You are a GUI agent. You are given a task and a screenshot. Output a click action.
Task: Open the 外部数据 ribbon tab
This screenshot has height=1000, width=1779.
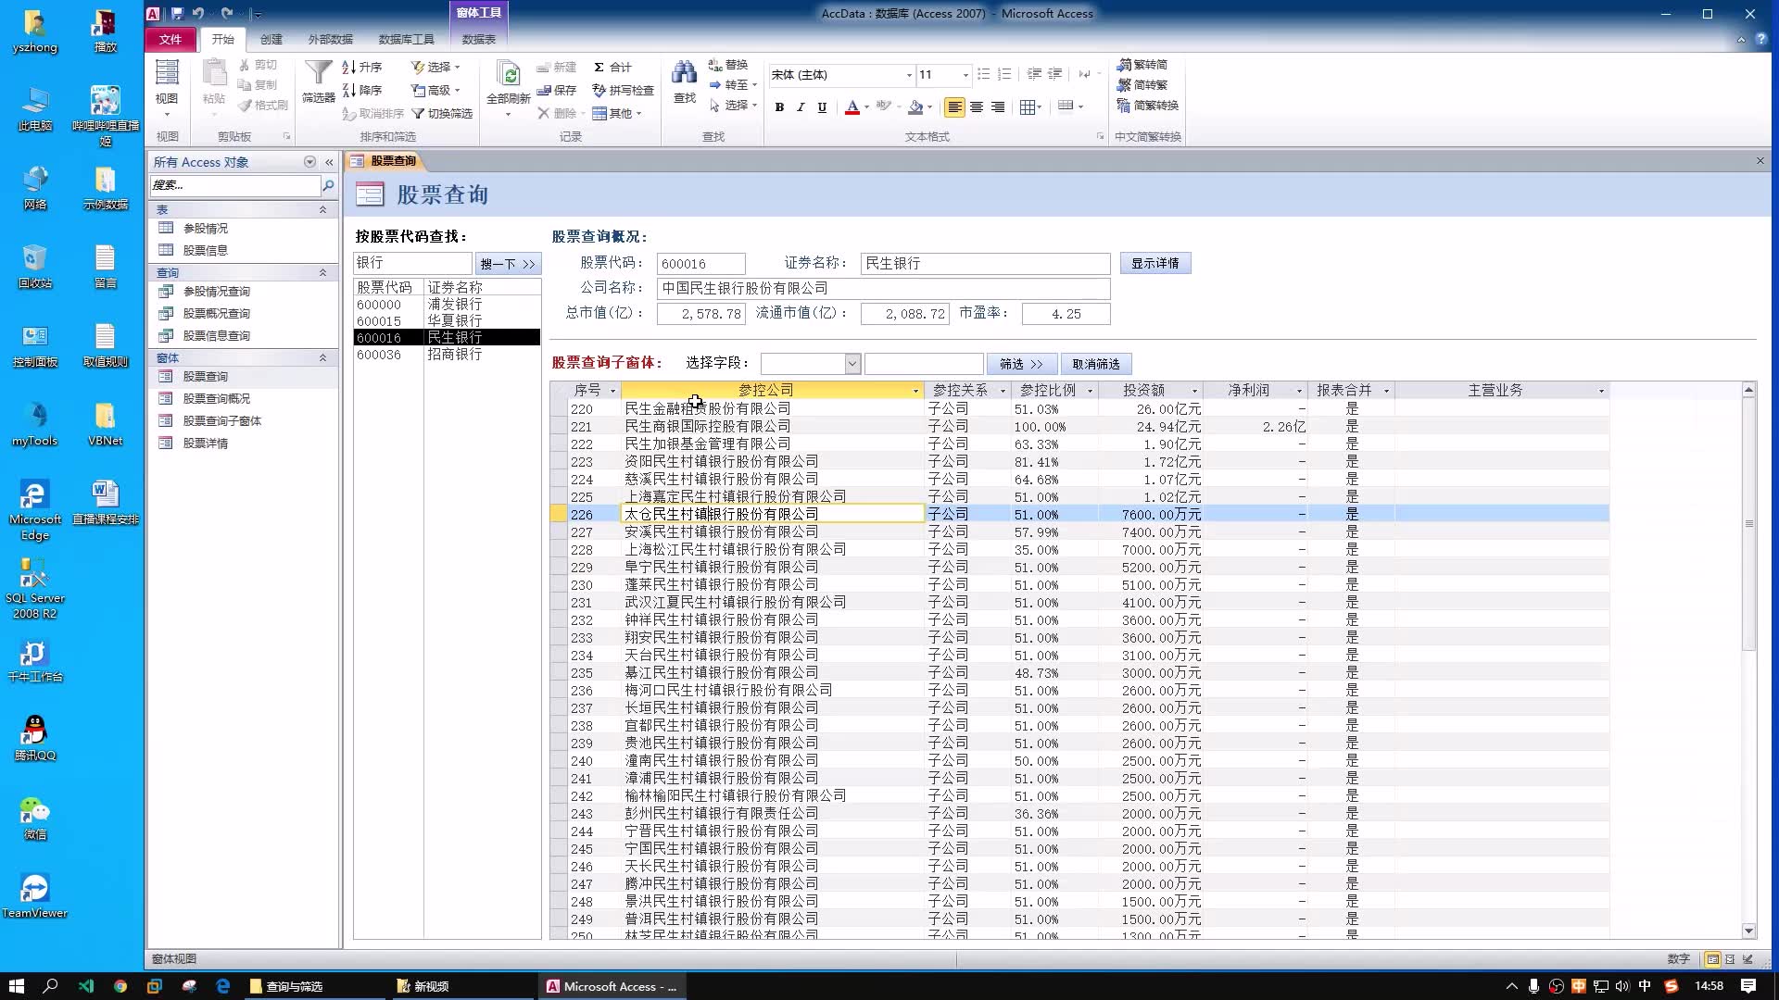[x=330, y=39]
